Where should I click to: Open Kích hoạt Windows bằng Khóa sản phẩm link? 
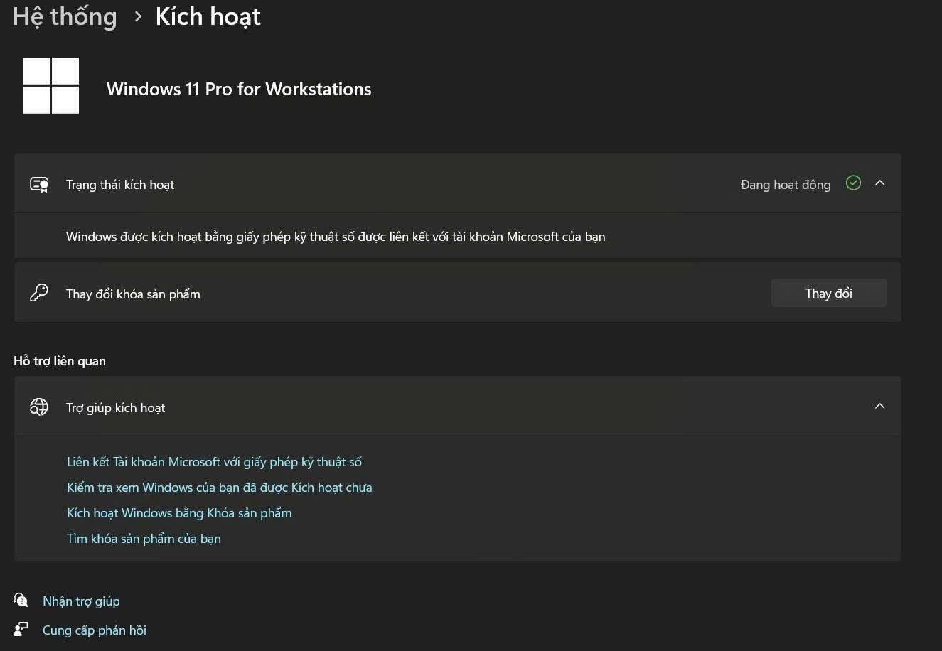click(x=179, y=513)
